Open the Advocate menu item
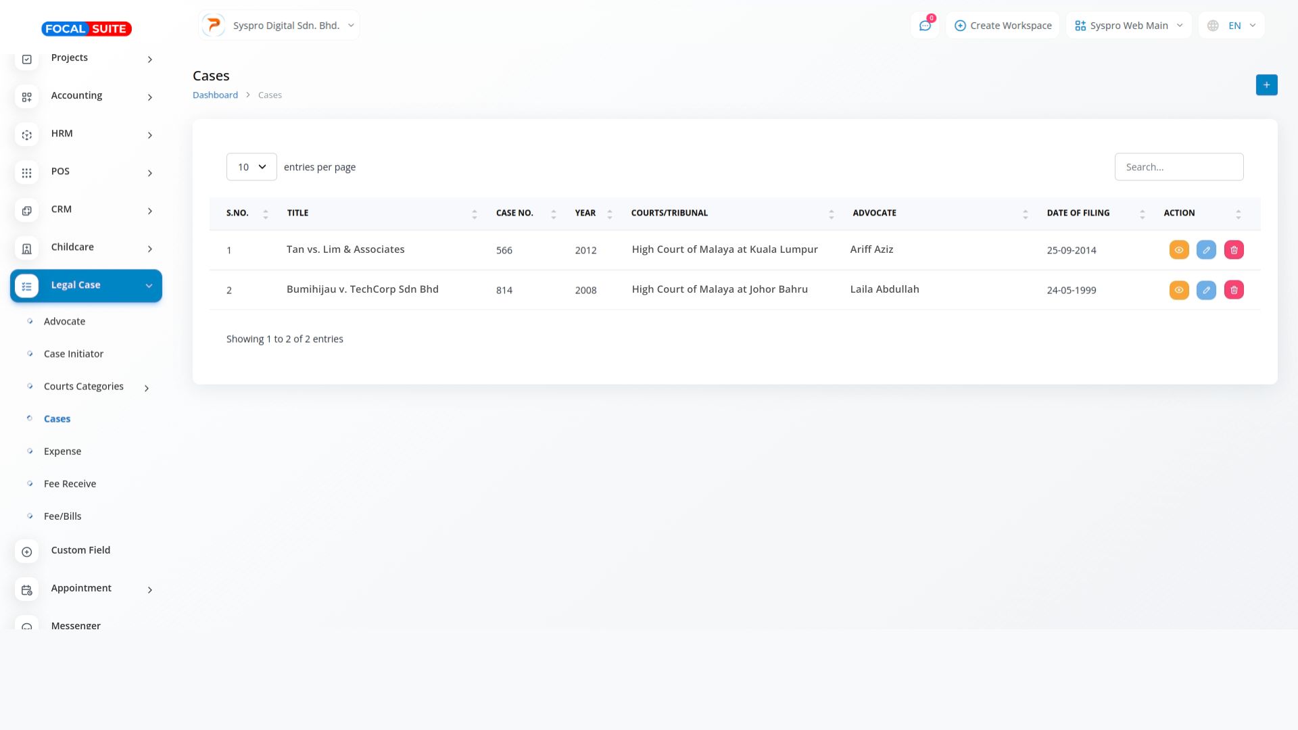1298x730 pixels. (64, 322)
